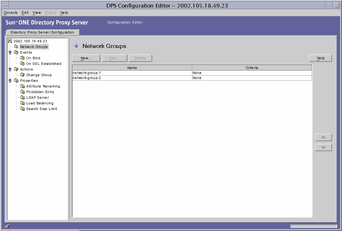The height and width of the screenshot is (231, 342).
Task: Open the On Bind event node
Action: click(34, 58)
